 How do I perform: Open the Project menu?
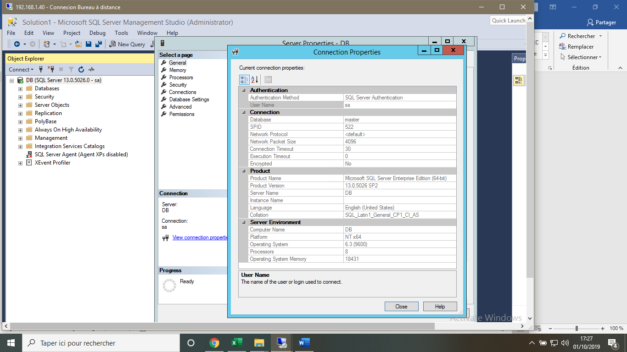(x=72, y=33)
